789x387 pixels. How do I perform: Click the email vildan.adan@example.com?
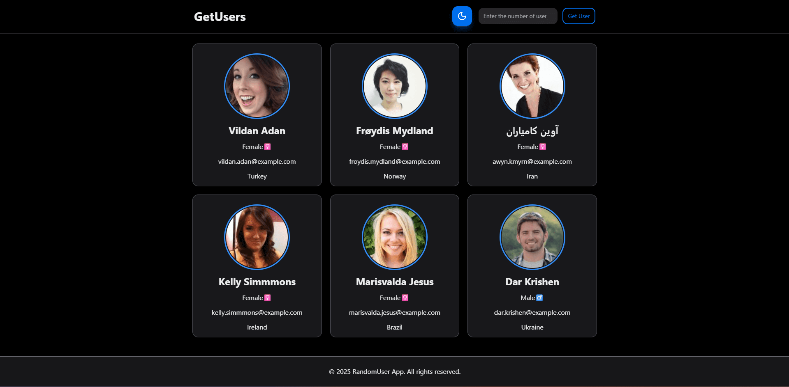(257, 161)
